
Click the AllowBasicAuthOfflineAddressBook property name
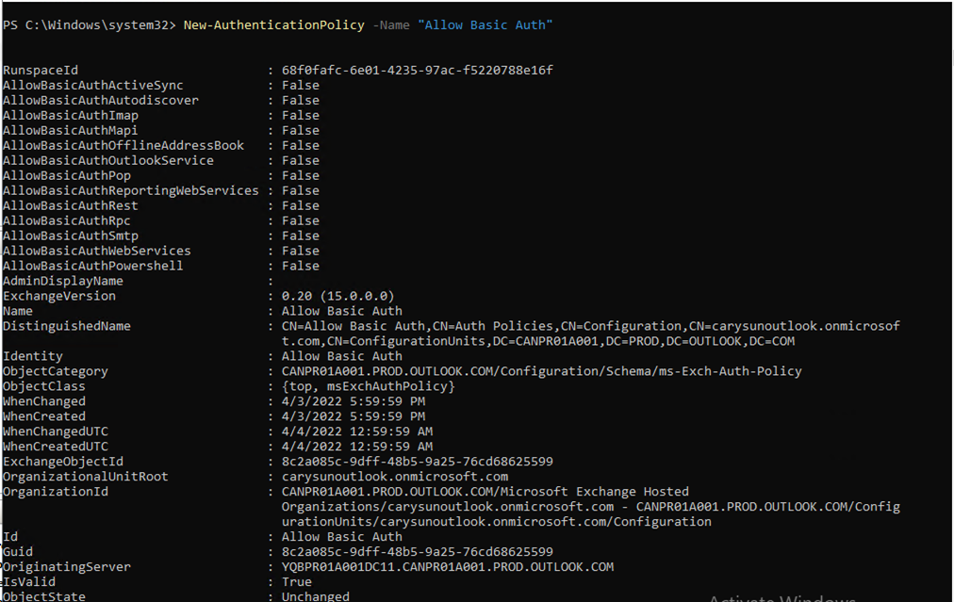pyautogui.click(x=123, y=146)
